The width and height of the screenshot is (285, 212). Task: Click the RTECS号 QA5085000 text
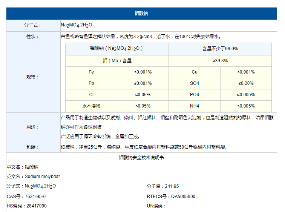(171, 197)
